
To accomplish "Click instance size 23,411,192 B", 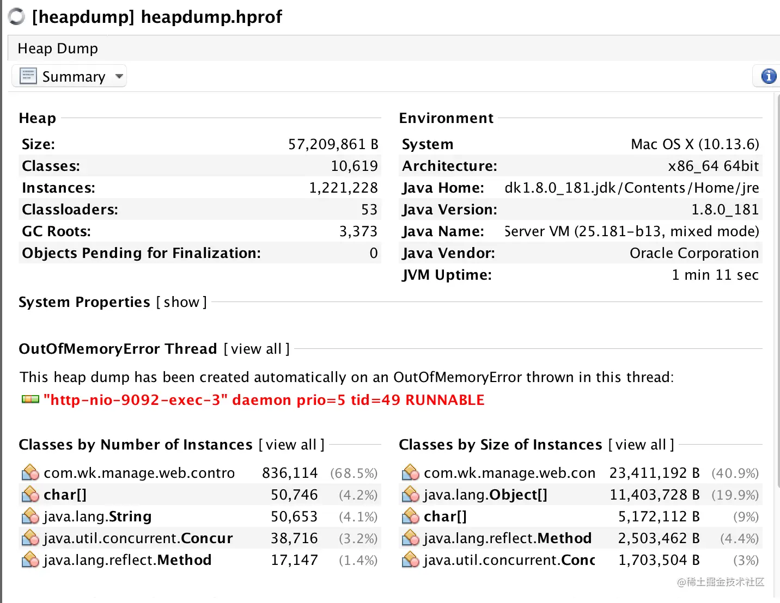I will point(654,473).
